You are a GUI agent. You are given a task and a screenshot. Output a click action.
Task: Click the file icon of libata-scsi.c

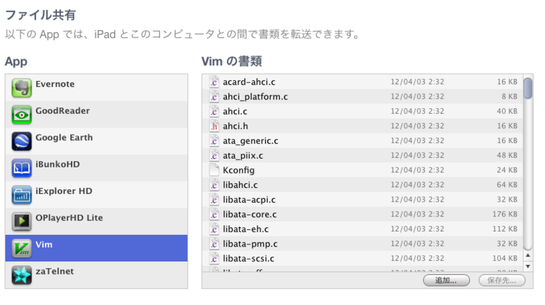[214, 259]
